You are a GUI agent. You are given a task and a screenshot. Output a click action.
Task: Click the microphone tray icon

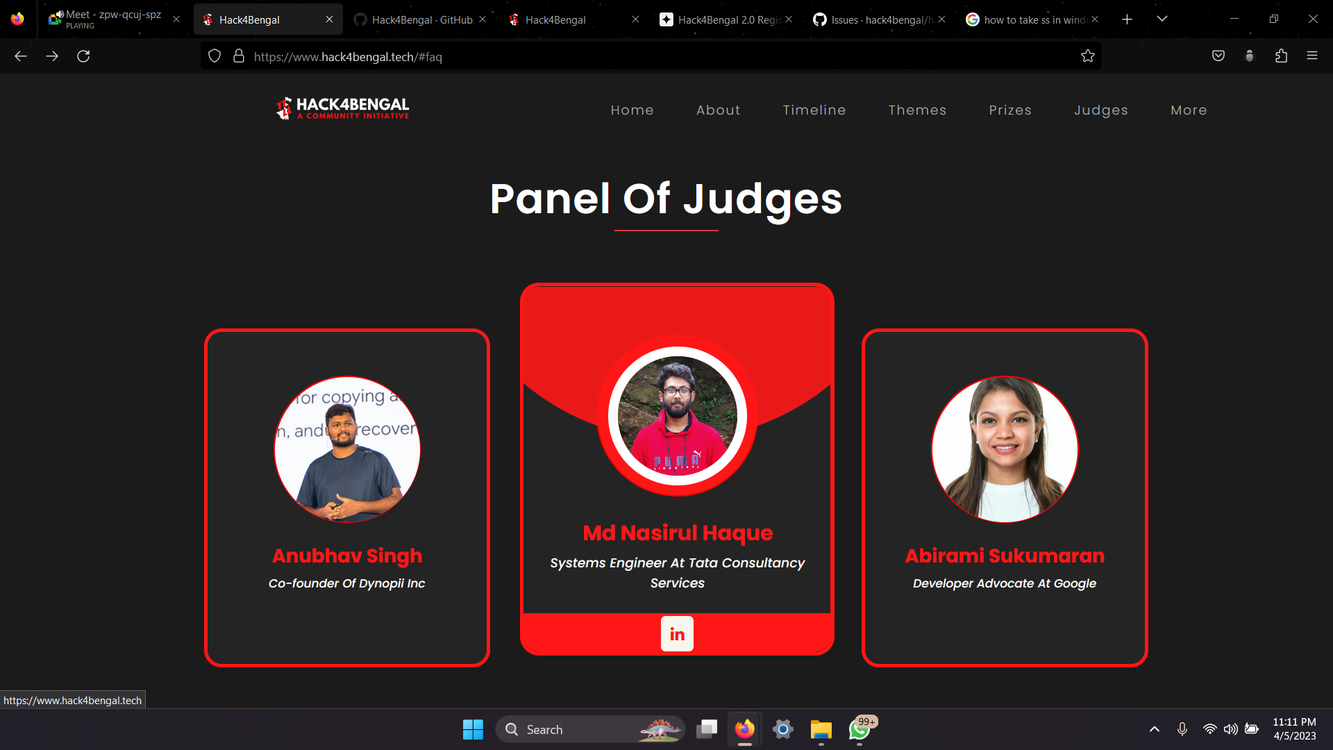point(1182,729)
